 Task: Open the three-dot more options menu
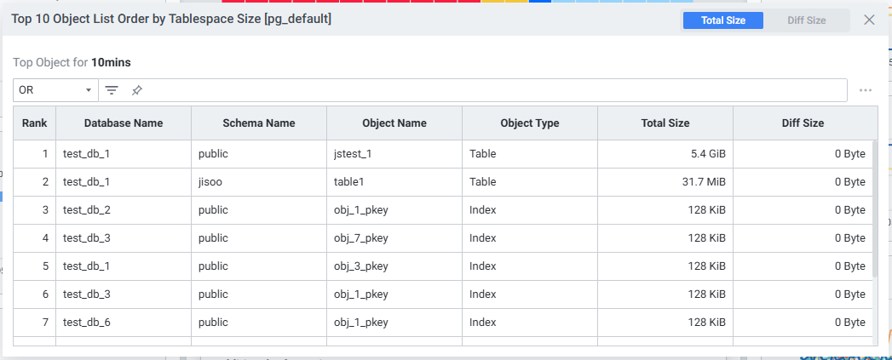pyautogui.click(x=866, y=90)
